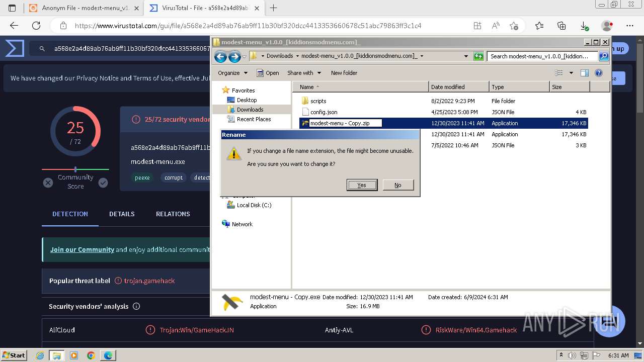This screenshot has width=644, height=362.
Task: Click Open in Explorer toolbar
Action: click(268, 73)
